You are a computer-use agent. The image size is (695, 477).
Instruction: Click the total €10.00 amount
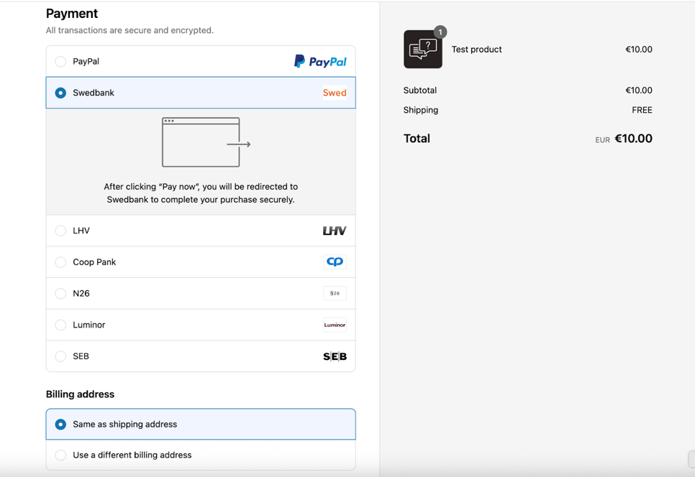click(633, 139)
